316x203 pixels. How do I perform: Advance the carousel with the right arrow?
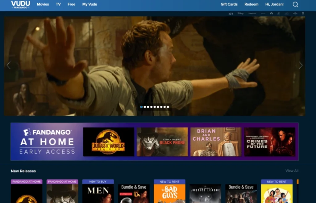[300, 65]
